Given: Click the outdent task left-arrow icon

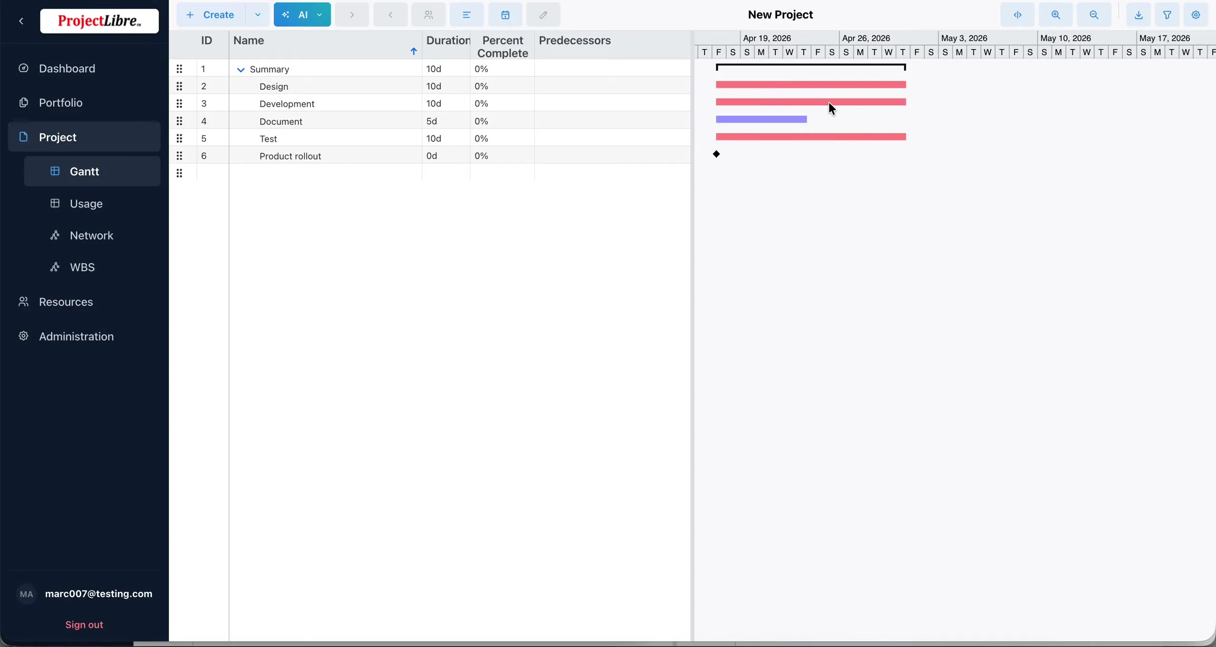Looking at the screenshot, I should (x=390, y=15).
